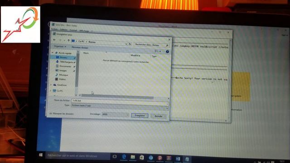Open Notepad's Format menu
The image size is (290, 163).
pyautogui.click(x=73, y=30)
